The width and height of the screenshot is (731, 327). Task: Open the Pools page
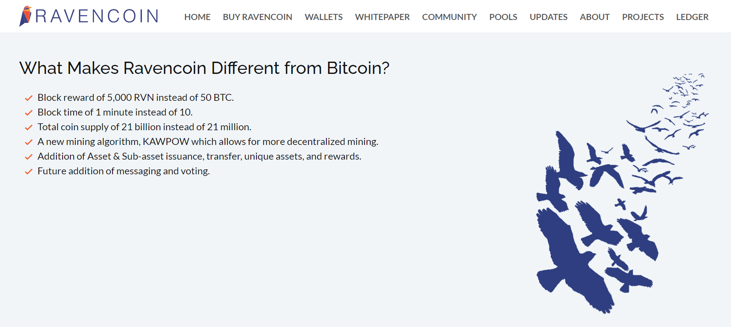pos(503,17)
